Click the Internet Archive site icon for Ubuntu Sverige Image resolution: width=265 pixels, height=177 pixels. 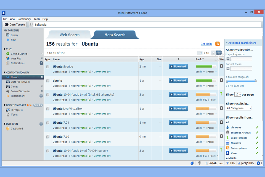tap(221, 66)
